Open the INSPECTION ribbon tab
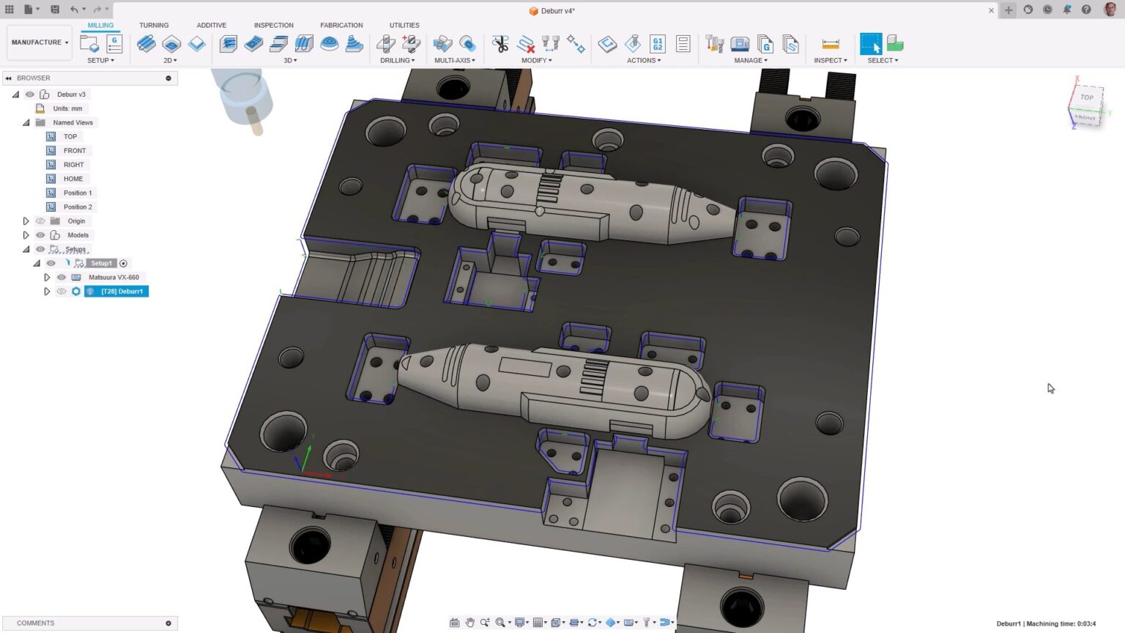This screenshot has height=633, width=1125. pyautogui.click(x=273, y=24)
